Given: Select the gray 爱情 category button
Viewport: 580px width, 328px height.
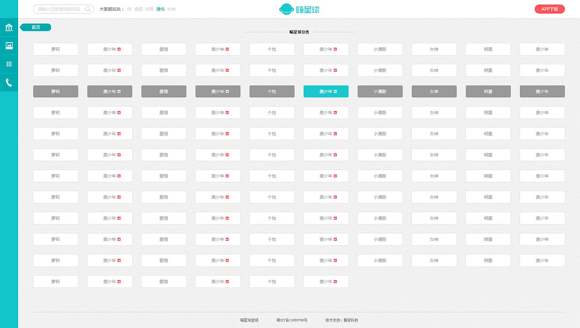Looking at the screenshot, I should pos(164,91).
